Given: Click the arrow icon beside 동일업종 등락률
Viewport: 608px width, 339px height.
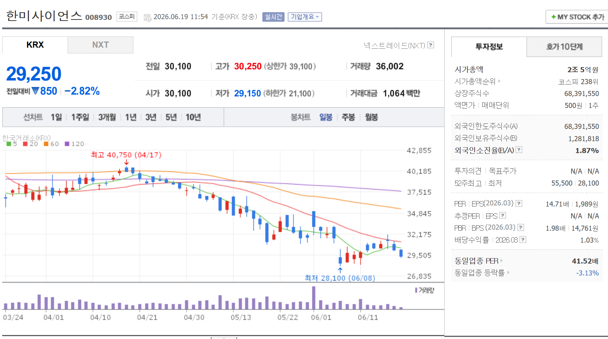Looking at the screenshot, I should point(508,272).
